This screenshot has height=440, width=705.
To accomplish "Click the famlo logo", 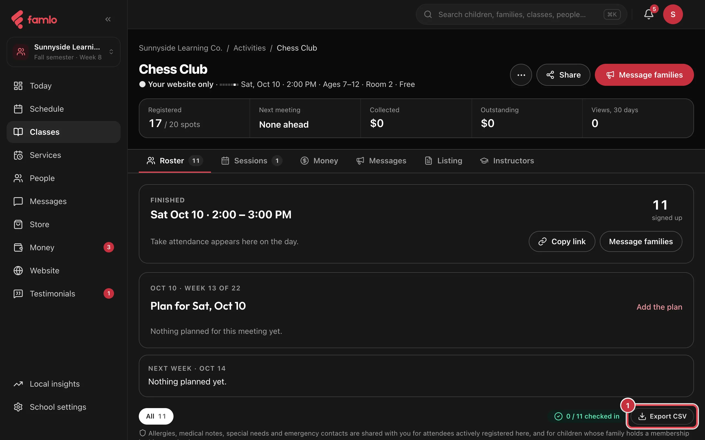I will click(34, 20).
